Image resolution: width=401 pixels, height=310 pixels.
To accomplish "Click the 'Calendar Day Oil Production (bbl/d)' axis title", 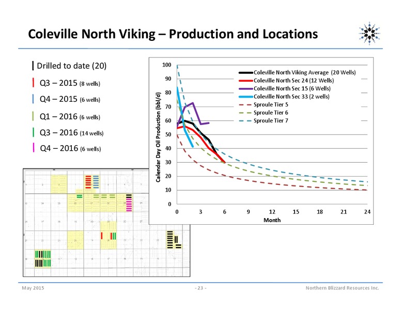I will [x=158, y=137].
